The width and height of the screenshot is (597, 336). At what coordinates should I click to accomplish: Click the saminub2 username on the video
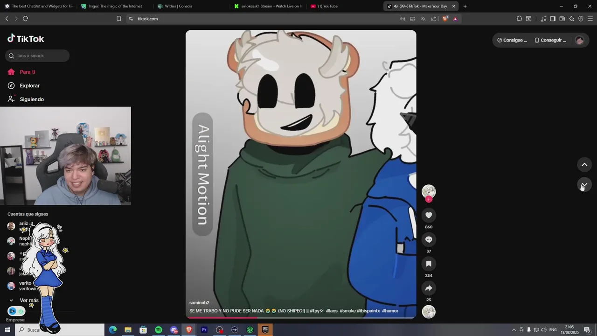click(x=199, y=303)
